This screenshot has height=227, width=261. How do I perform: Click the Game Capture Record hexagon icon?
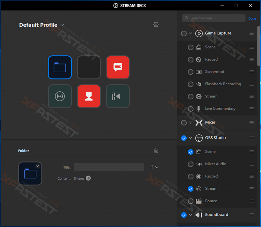(199, 59)
